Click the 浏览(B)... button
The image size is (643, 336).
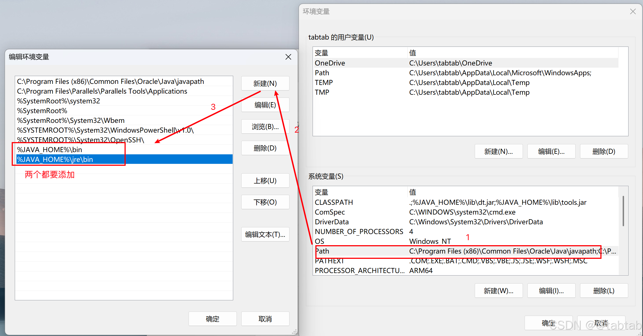click(265, 127)
